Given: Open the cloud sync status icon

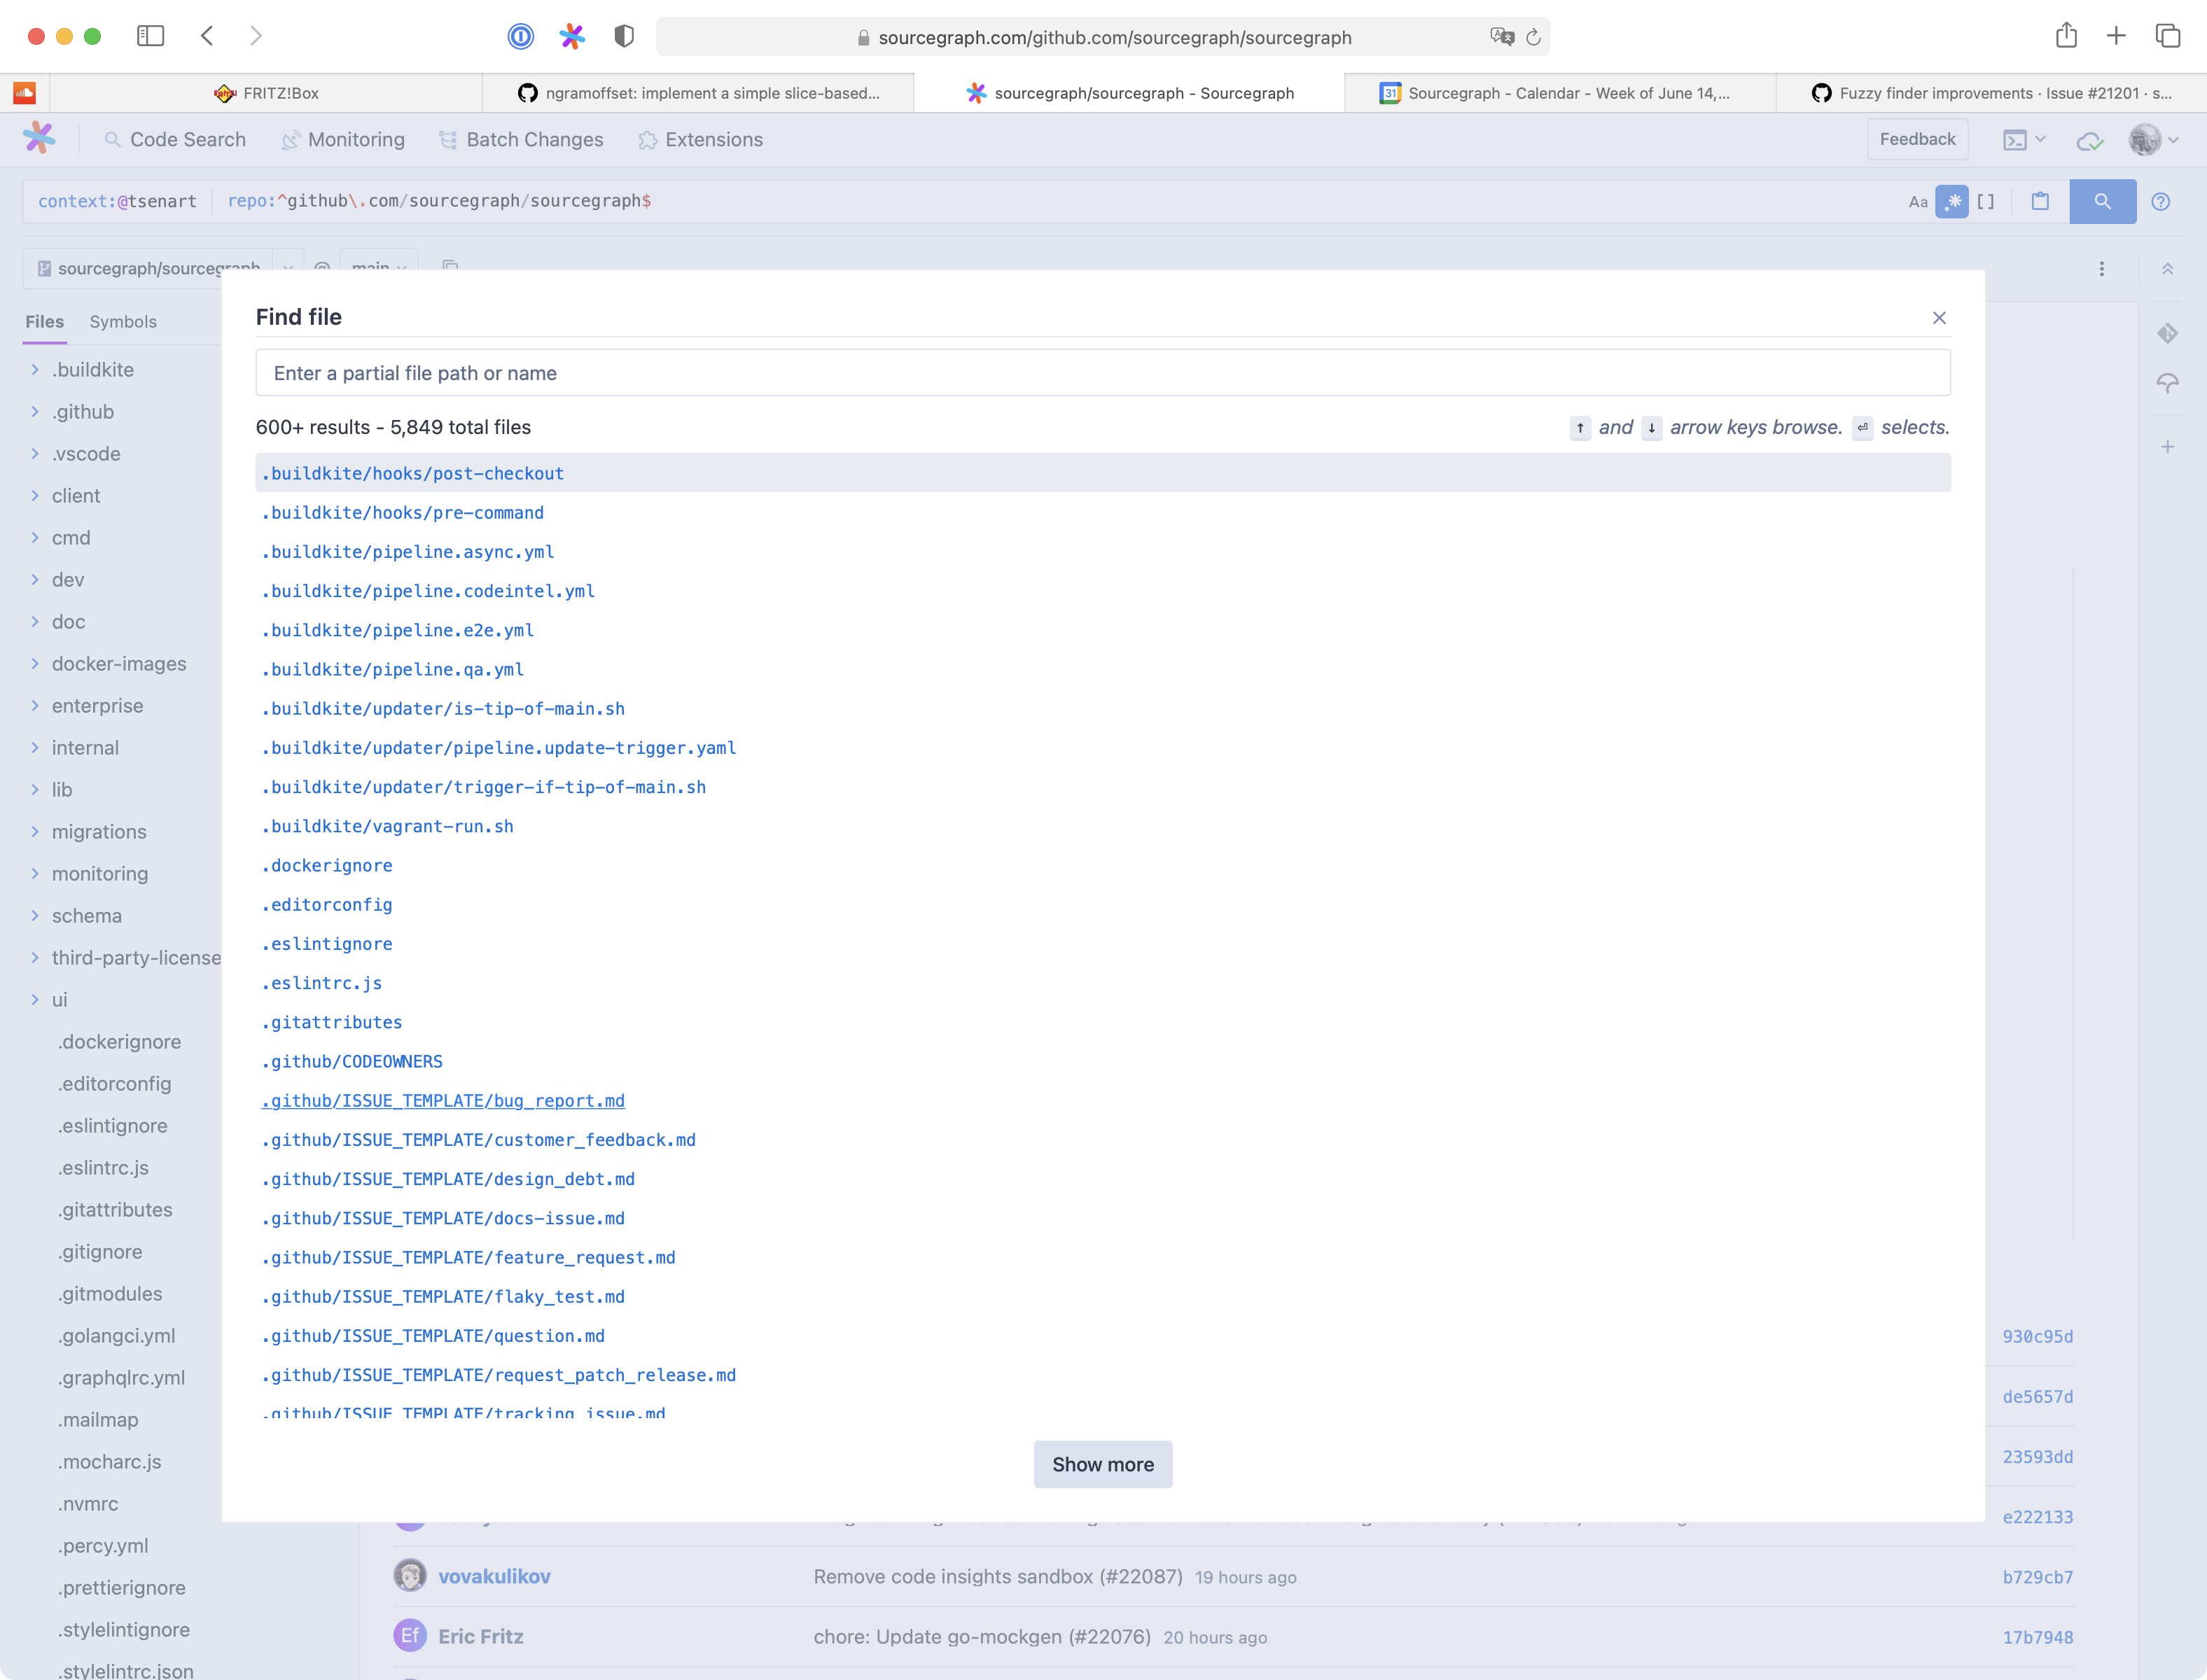Looking at the screenshot, I should coord(2089,141).
